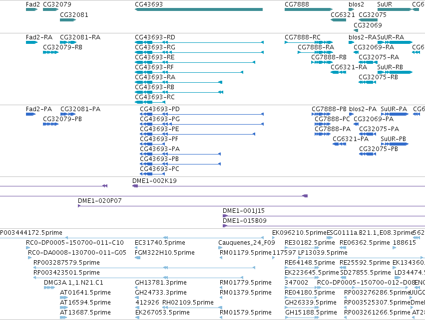Click transcript CG43693-RC
The width and height of the screenshot is (425, 320).
[150, 102]
